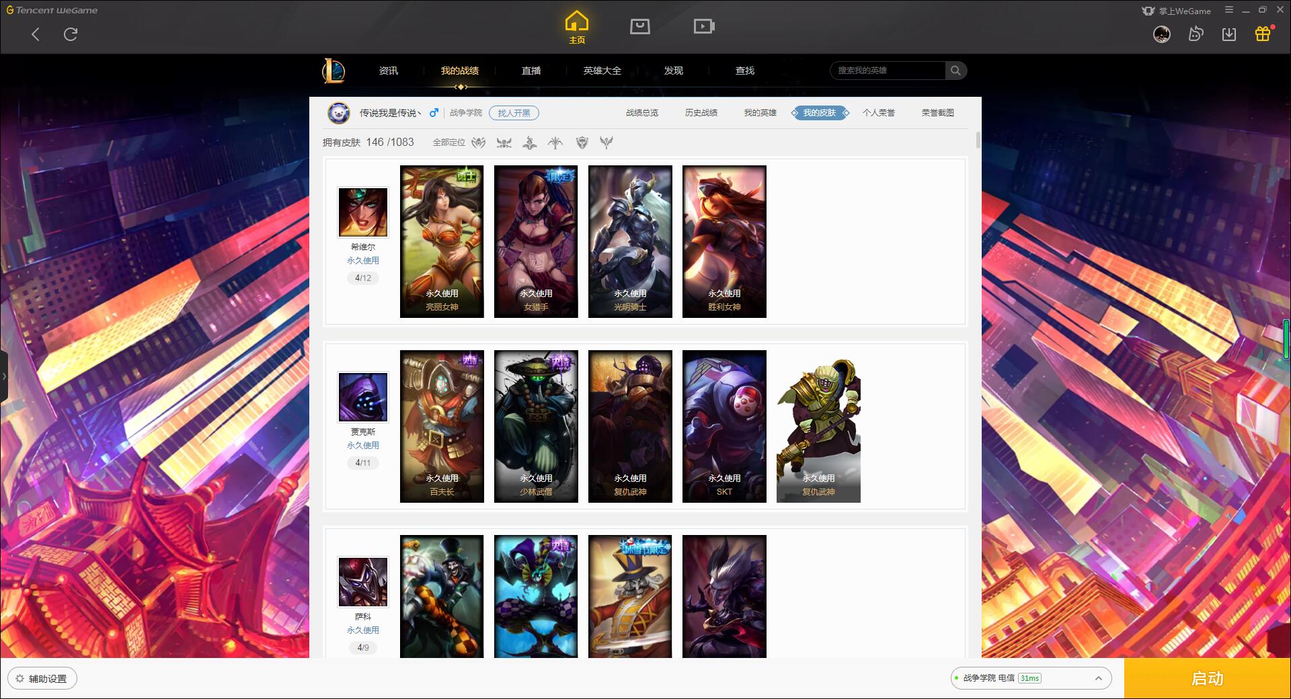Open the blue jester Shaco skin with 史诗 badge
1291x699 pixels.
pos(536,596)
